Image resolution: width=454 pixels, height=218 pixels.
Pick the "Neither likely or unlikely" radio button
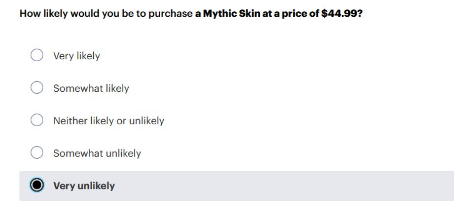[x=37, y=120]
